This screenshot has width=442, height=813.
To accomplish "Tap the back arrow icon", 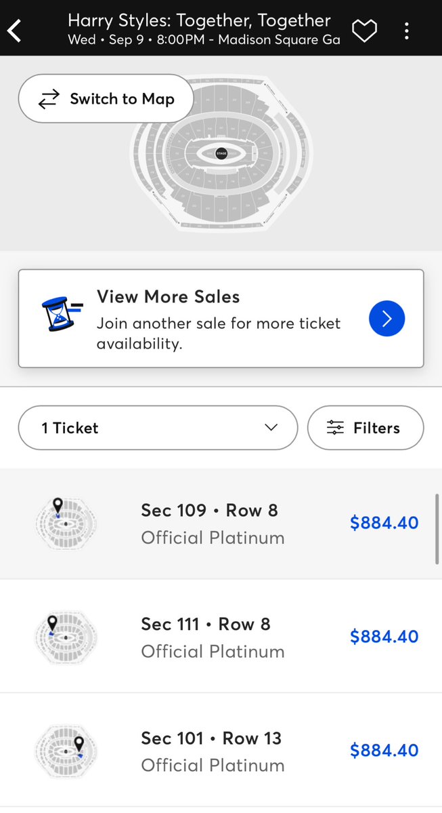I will 15,31.
